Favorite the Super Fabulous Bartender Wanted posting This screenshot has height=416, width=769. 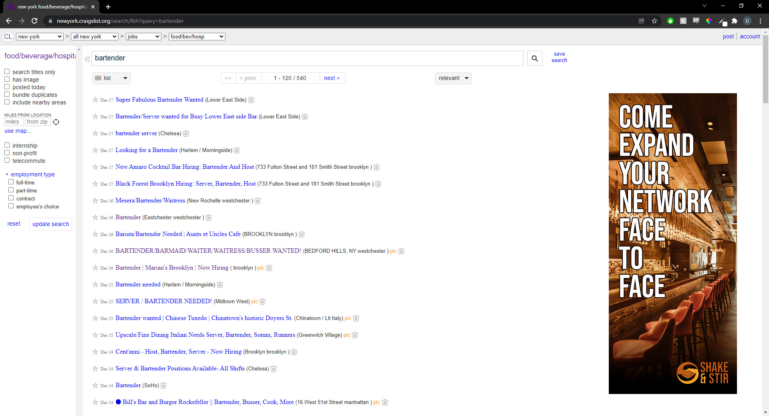(x=95, y=100)
